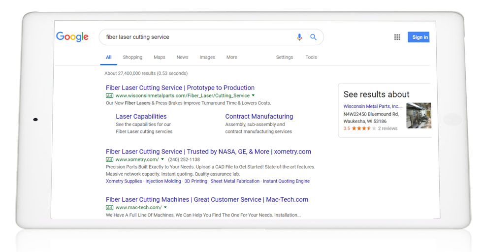Screen dimensions: 484x252
Task: Open the Sheet Metal Fabrication sitelink
Action: click(235, 181)
